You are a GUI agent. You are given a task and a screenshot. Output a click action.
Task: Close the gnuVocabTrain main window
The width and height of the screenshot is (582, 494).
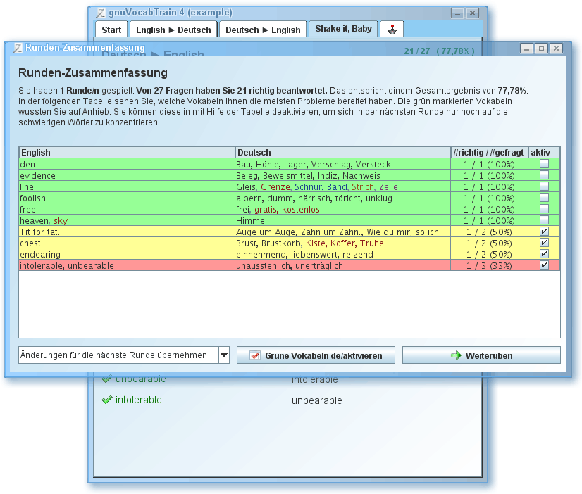(472, 13)
